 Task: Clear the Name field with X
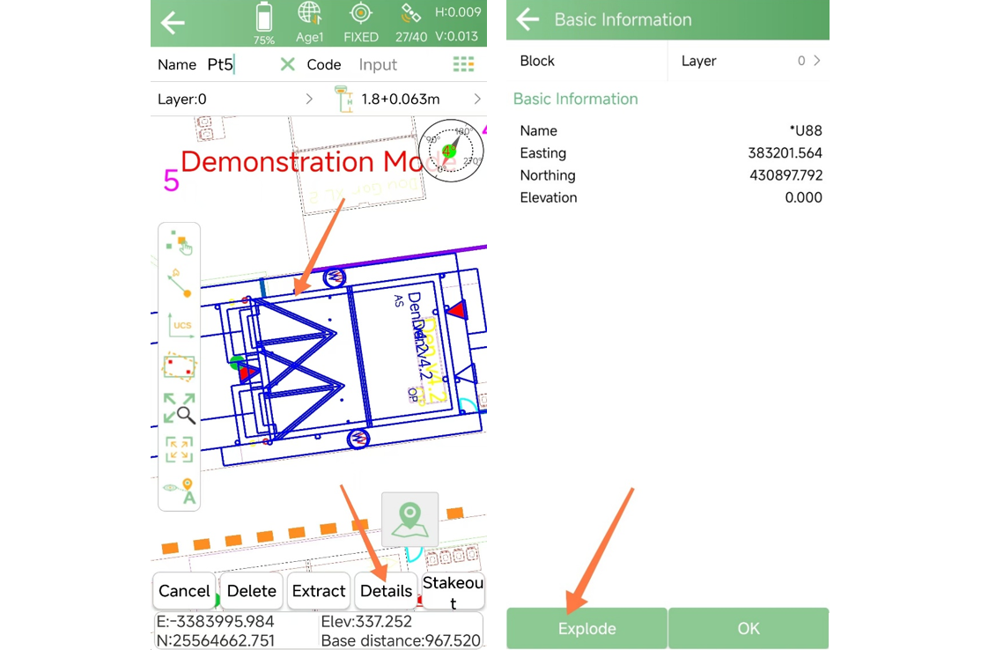pyautogui.click(x=287, y=64)
